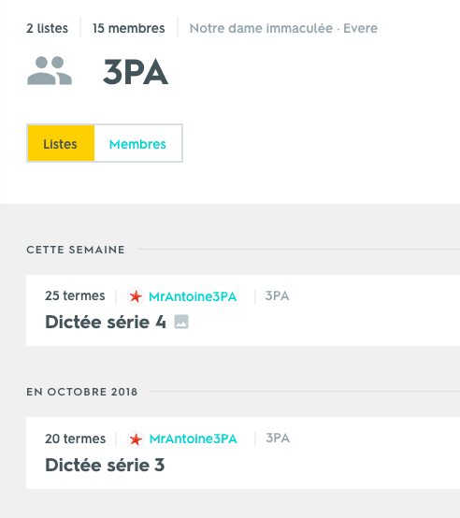Screen dimensions: 460x518
Task: Click the 20 termes label
Action: [x=76, y=439]
